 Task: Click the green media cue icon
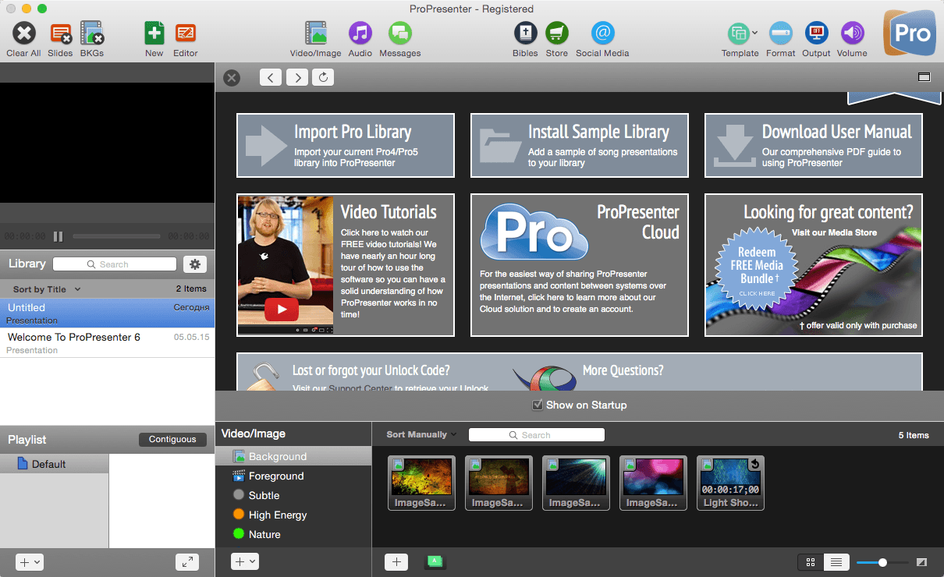435,561
